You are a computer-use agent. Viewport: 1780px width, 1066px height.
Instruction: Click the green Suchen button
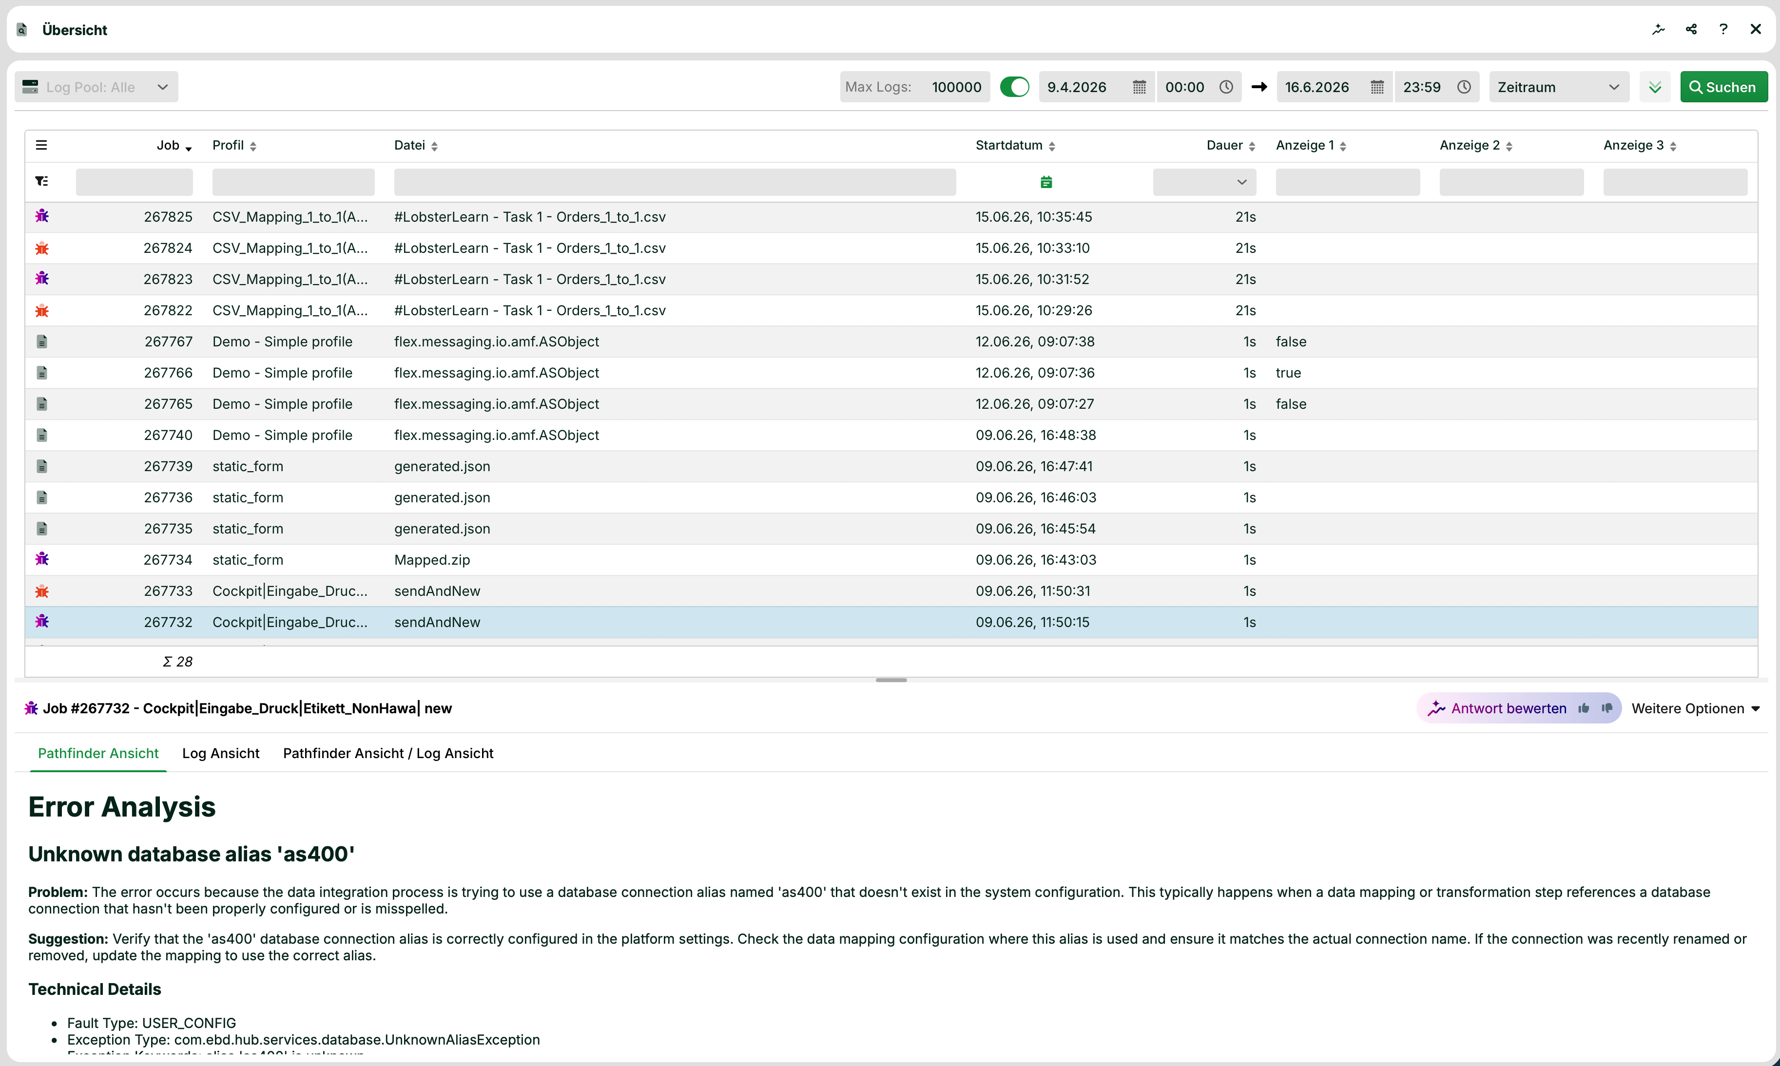1723,87
